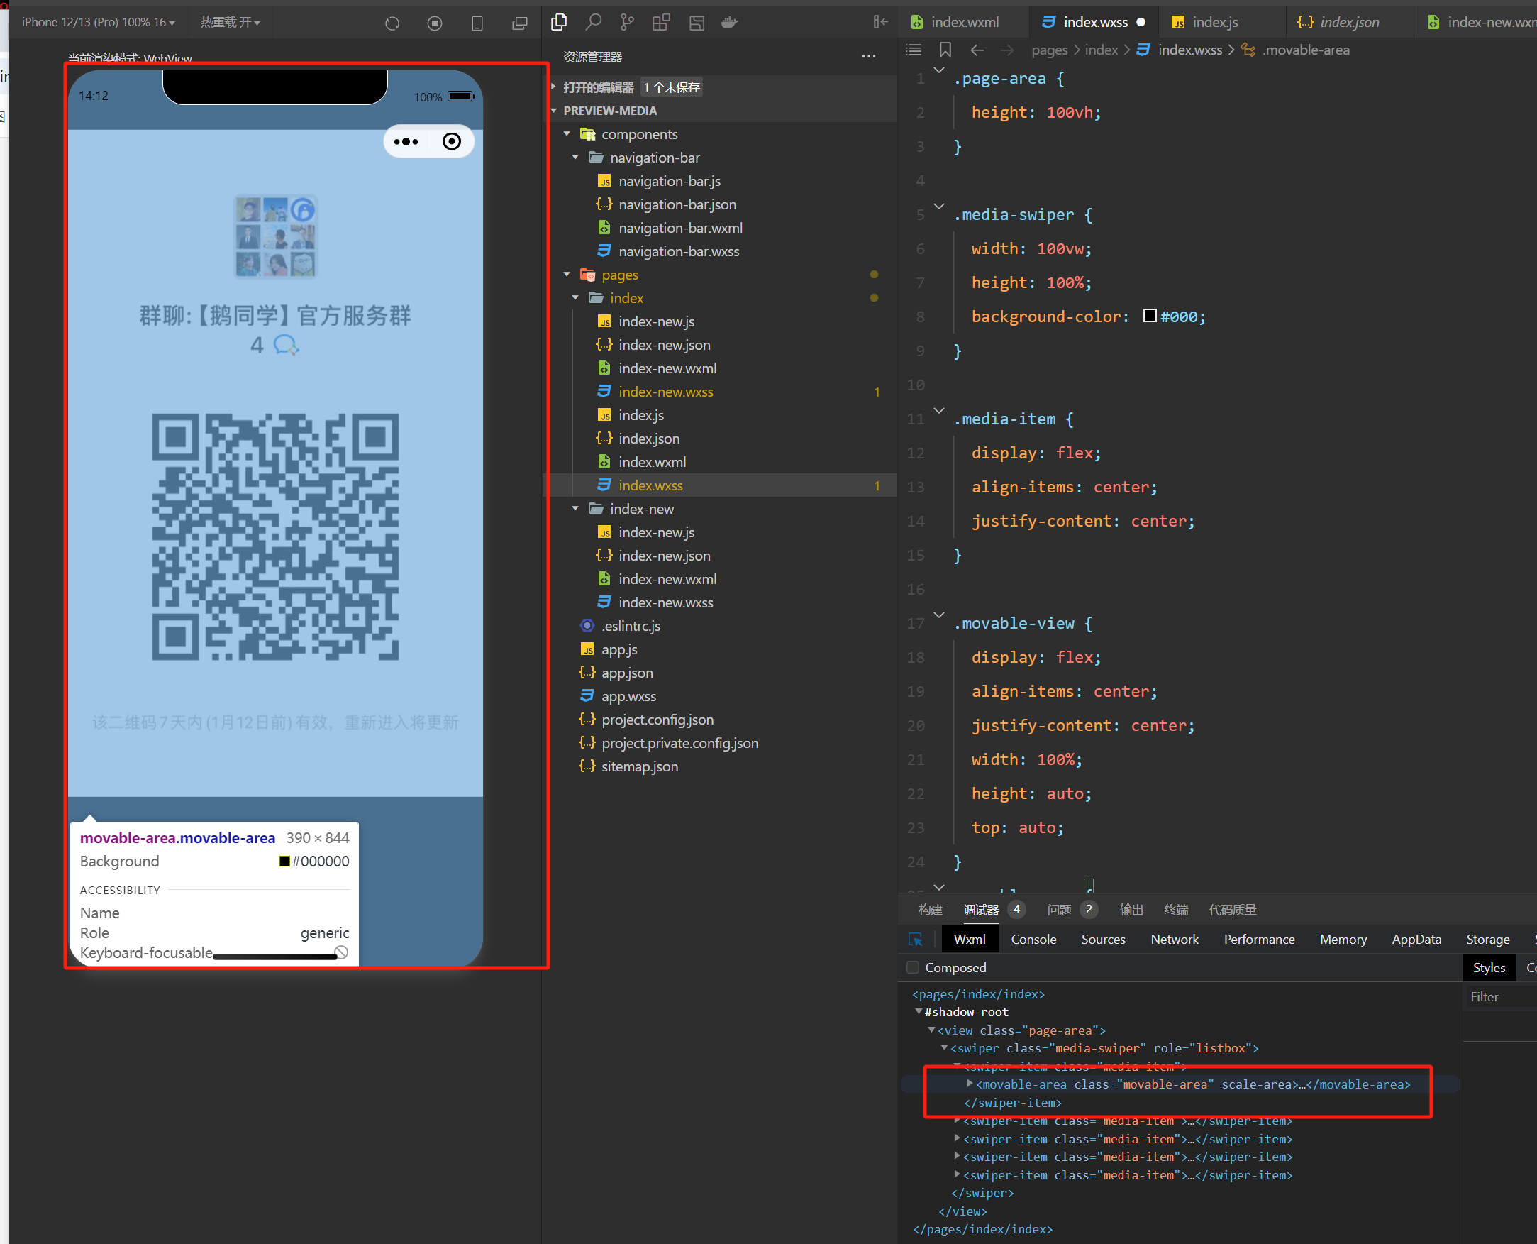Open the Storage debugger tab
The width and height of the screenshot is (1537, 1244).
[x=1487, y=940]
